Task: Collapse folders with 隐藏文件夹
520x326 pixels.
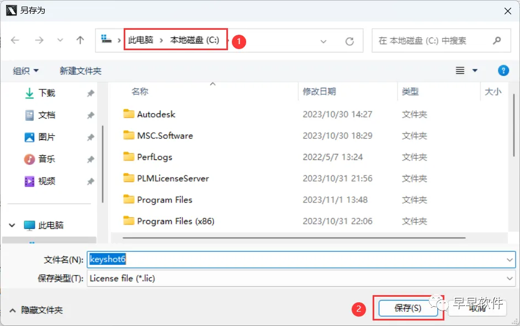Action: [36, 310]
